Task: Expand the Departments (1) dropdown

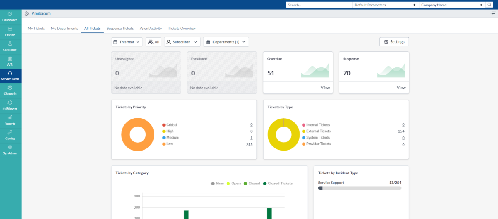Action: point(226,42)
